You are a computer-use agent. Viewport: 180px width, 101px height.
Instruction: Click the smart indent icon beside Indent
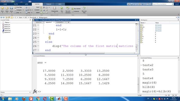[41, 13]
